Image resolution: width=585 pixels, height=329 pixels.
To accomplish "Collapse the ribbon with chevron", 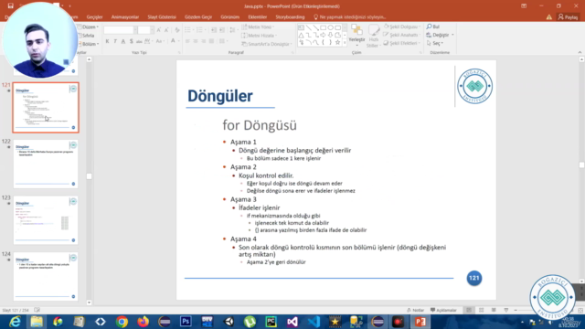I will 580,53.
